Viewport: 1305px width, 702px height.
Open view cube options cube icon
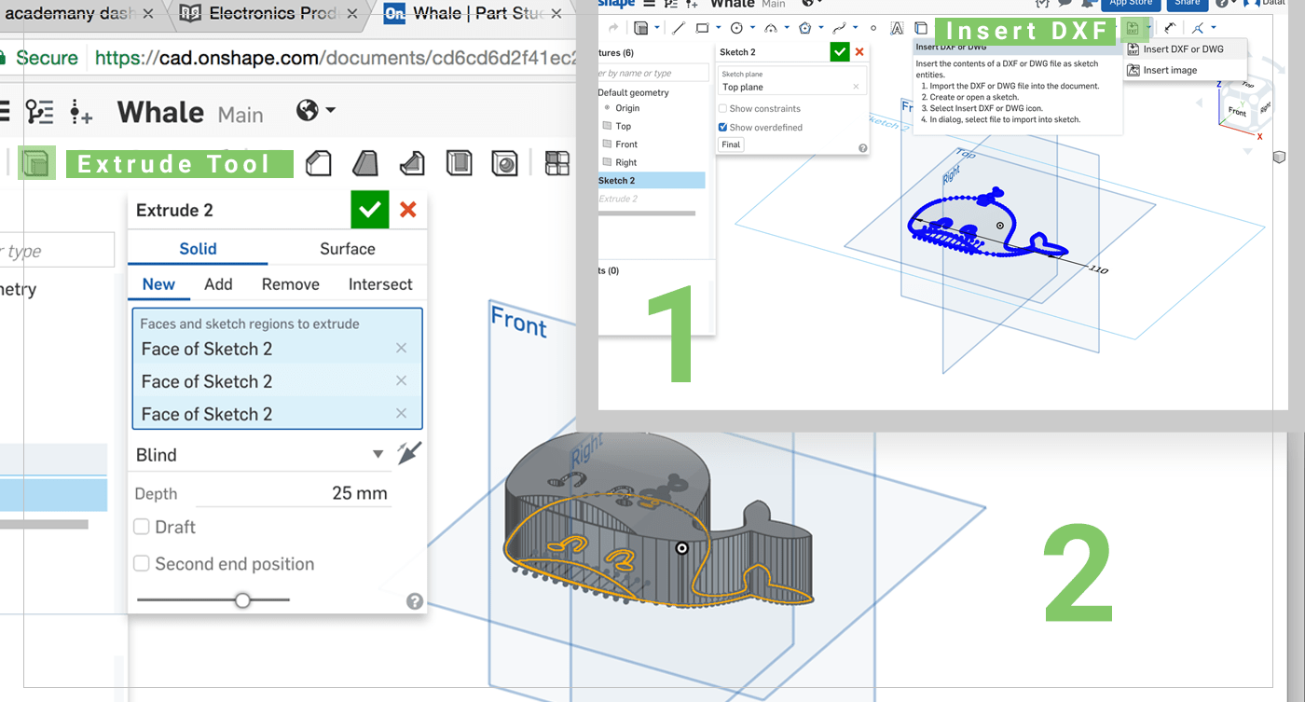coord(1279,158)
